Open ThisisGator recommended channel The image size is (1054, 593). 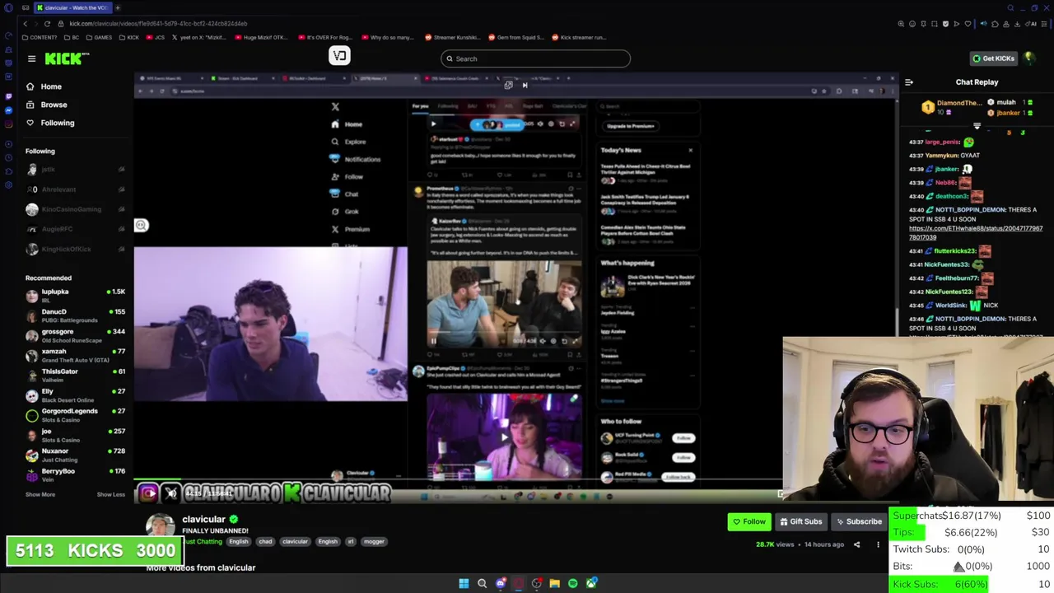74,375
